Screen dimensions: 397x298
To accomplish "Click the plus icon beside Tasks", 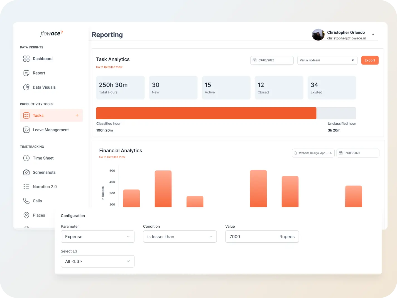I will 77,115.
